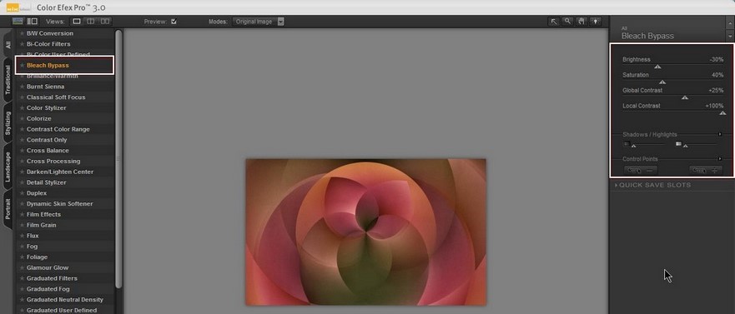This screenshot has height=314, width=735.
Task: Select the Dynamic Skin Softener filter
Action: coord(66,203)
